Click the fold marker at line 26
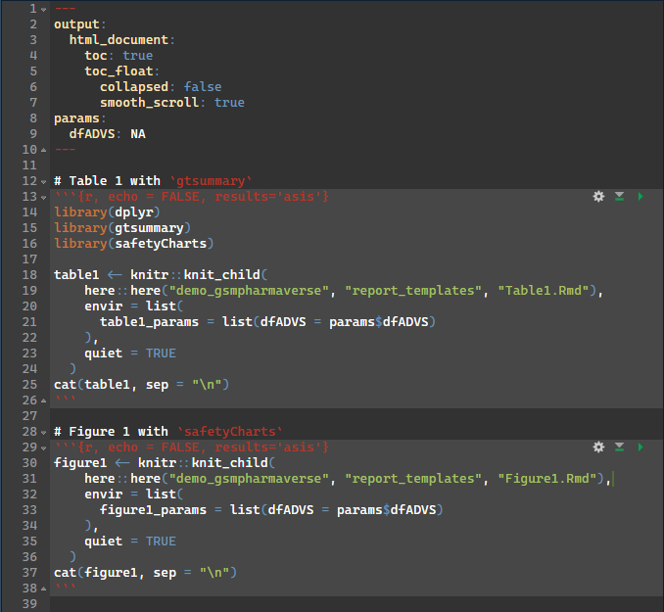The height and width of the screenshot is (612, 664). 43,400
